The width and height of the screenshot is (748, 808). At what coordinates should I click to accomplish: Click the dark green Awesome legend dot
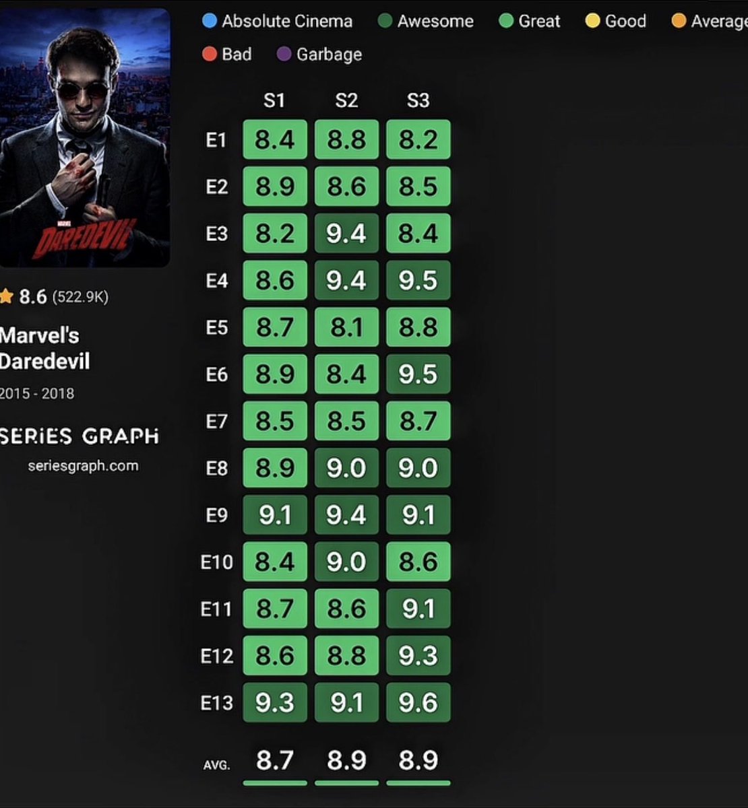tap(385, 21)
